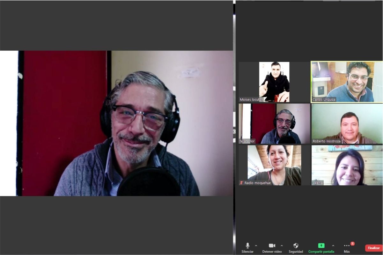Start sharing with Compartir pantalla icon
Viewport: 383px width, 255px height.
tap(321, 245)
